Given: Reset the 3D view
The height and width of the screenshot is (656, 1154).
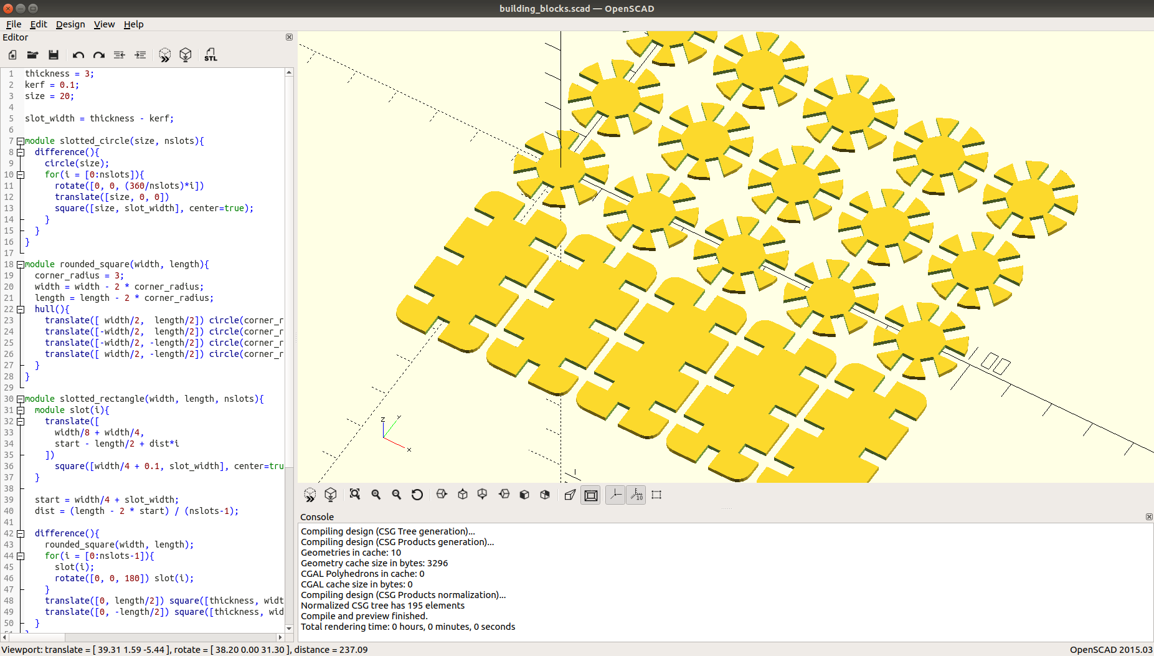Looking at the screenshot, I should pos(417,495).
